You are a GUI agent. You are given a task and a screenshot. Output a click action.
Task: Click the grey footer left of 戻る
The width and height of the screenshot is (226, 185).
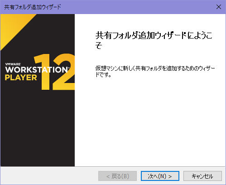49,176
